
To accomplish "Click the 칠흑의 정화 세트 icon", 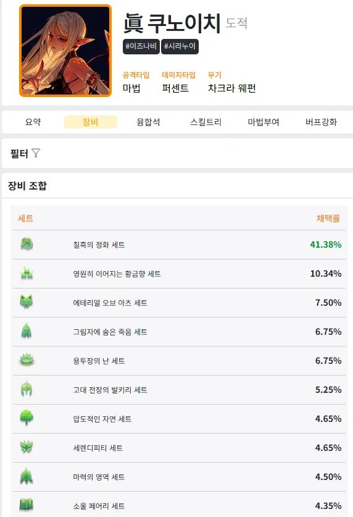I will pos(27,245).
